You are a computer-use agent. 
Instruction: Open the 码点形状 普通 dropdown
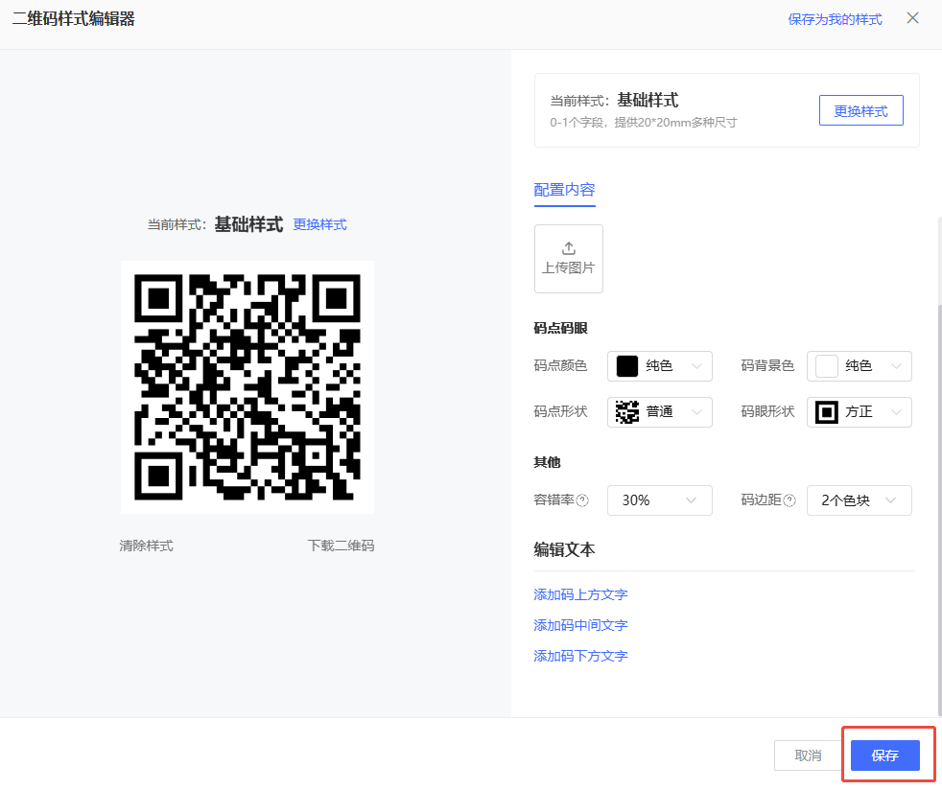660,412
